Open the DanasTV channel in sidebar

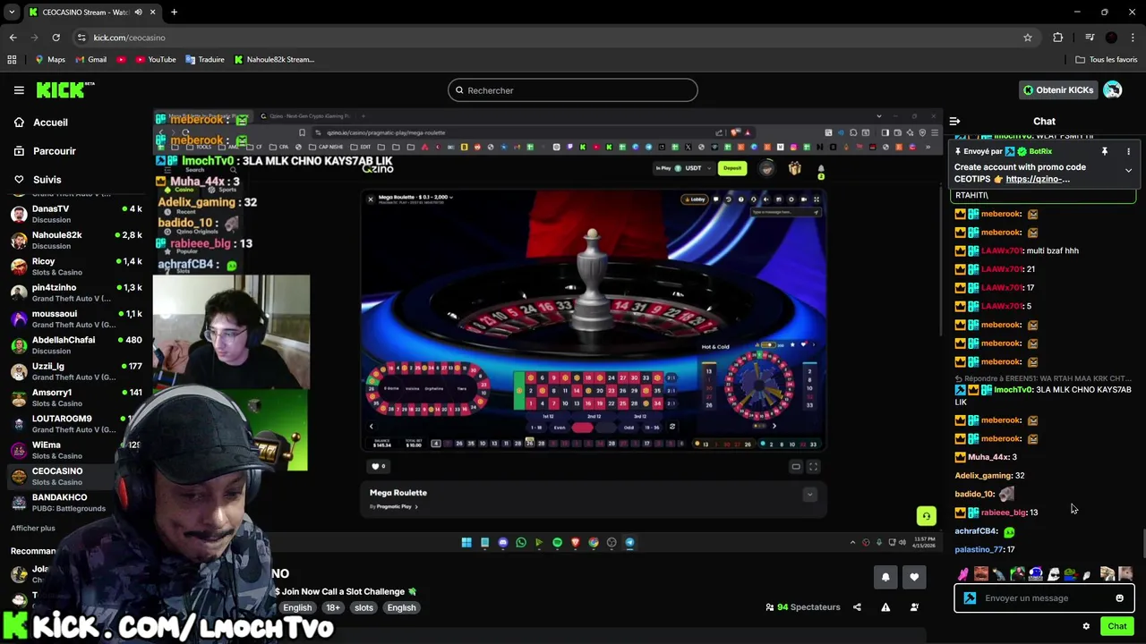point(76,214)
